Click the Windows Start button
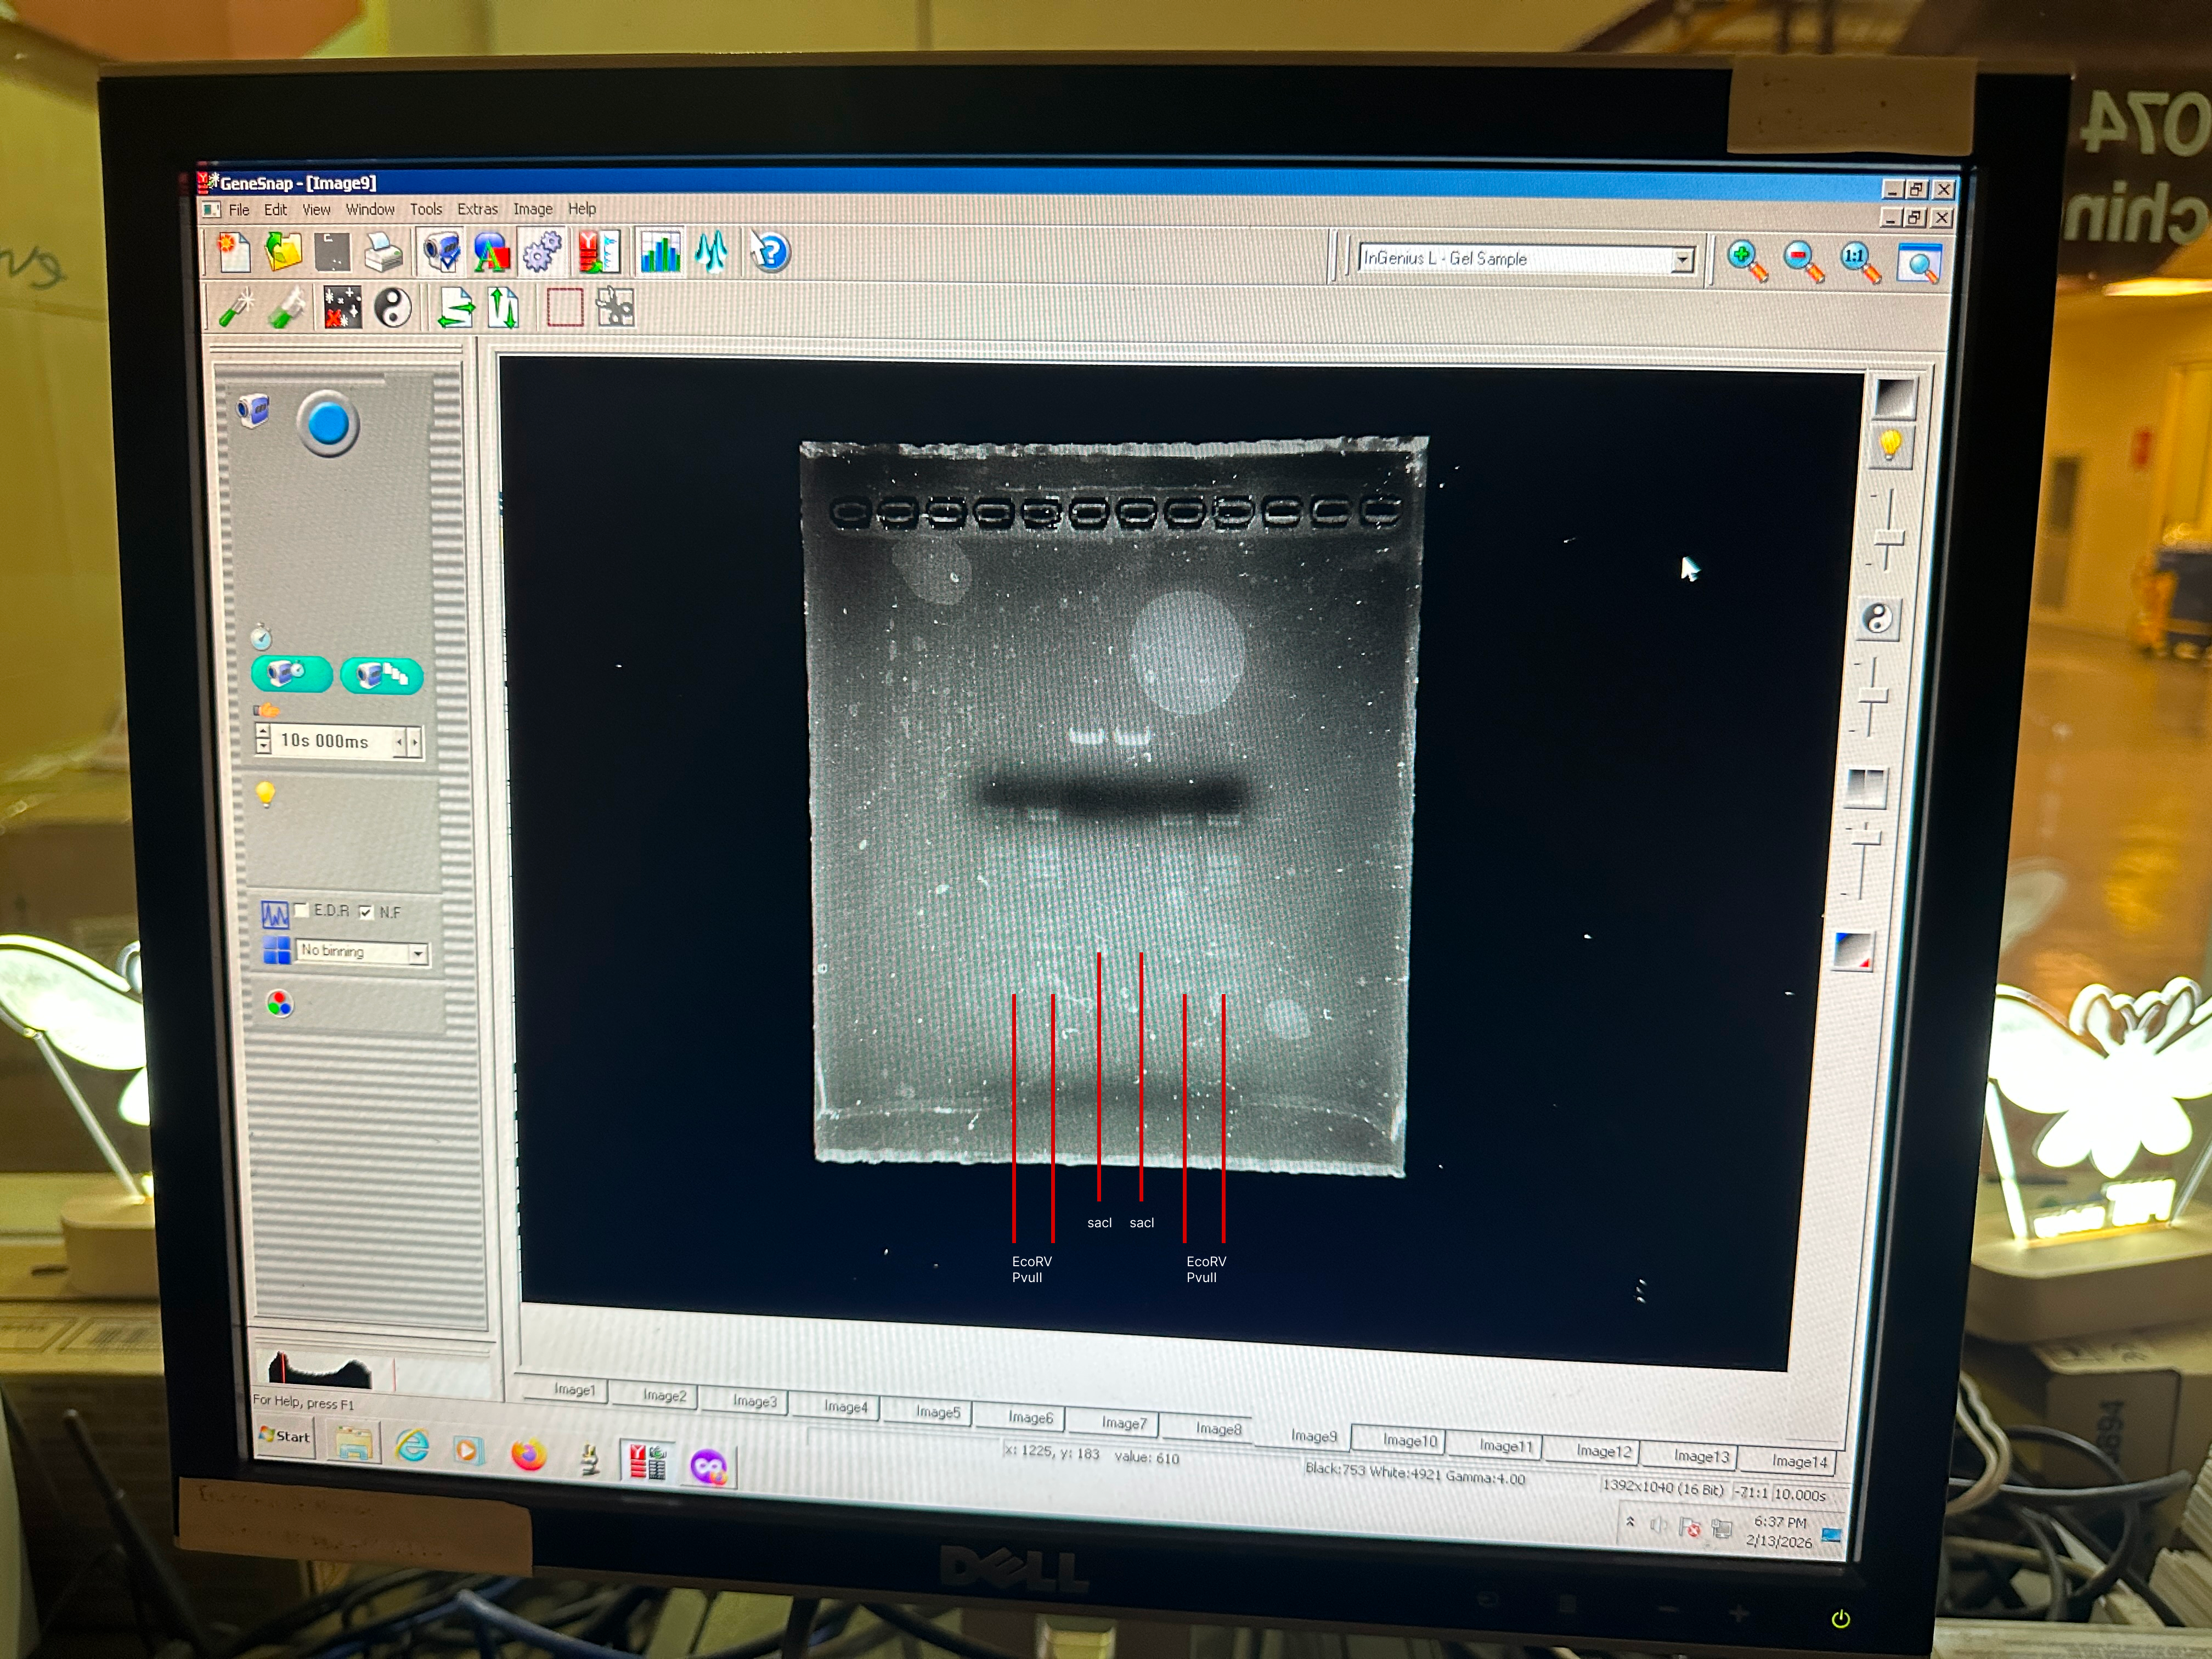Screen dimensions: 2212x1659 coord(285,1436)
